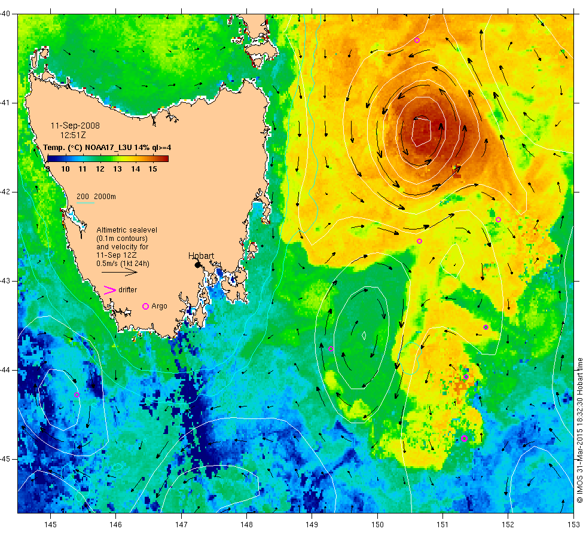Click the 12:51Z time text
Viewport: 586px width, 538px height.
pos(73,135)
